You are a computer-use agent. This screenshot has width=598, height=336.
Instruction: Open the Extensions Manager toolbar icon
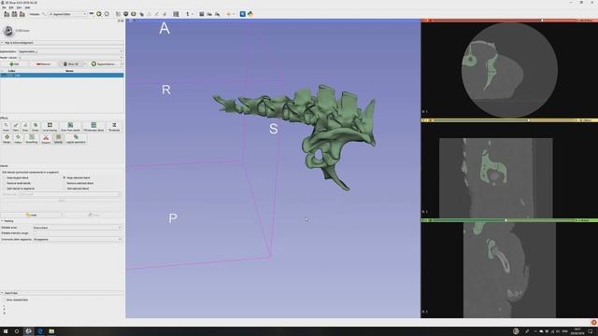pyautogui.click(x=243, y=14)
